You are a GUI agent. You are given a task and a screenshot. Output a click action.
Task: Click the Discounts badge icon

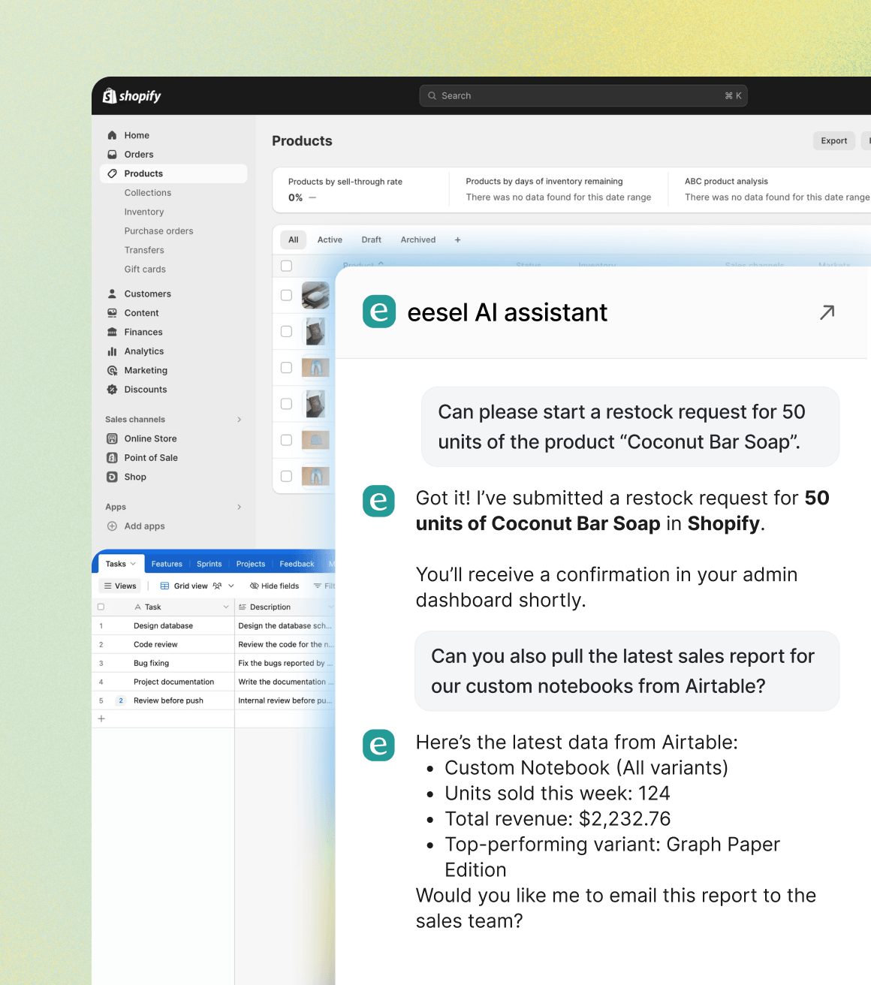112,390
